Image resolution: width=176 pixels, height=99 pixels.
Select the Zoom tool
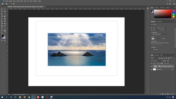click(2, 33)
